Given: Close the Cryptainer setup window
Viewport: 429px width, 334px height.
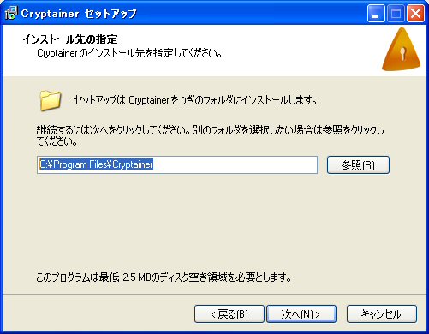Looking at the screenshot, I should (415, 13).
